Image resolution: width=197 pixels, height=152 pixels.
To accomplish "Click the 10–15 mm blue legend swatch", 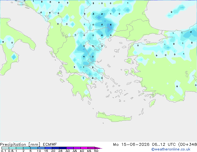I will 41,148.
